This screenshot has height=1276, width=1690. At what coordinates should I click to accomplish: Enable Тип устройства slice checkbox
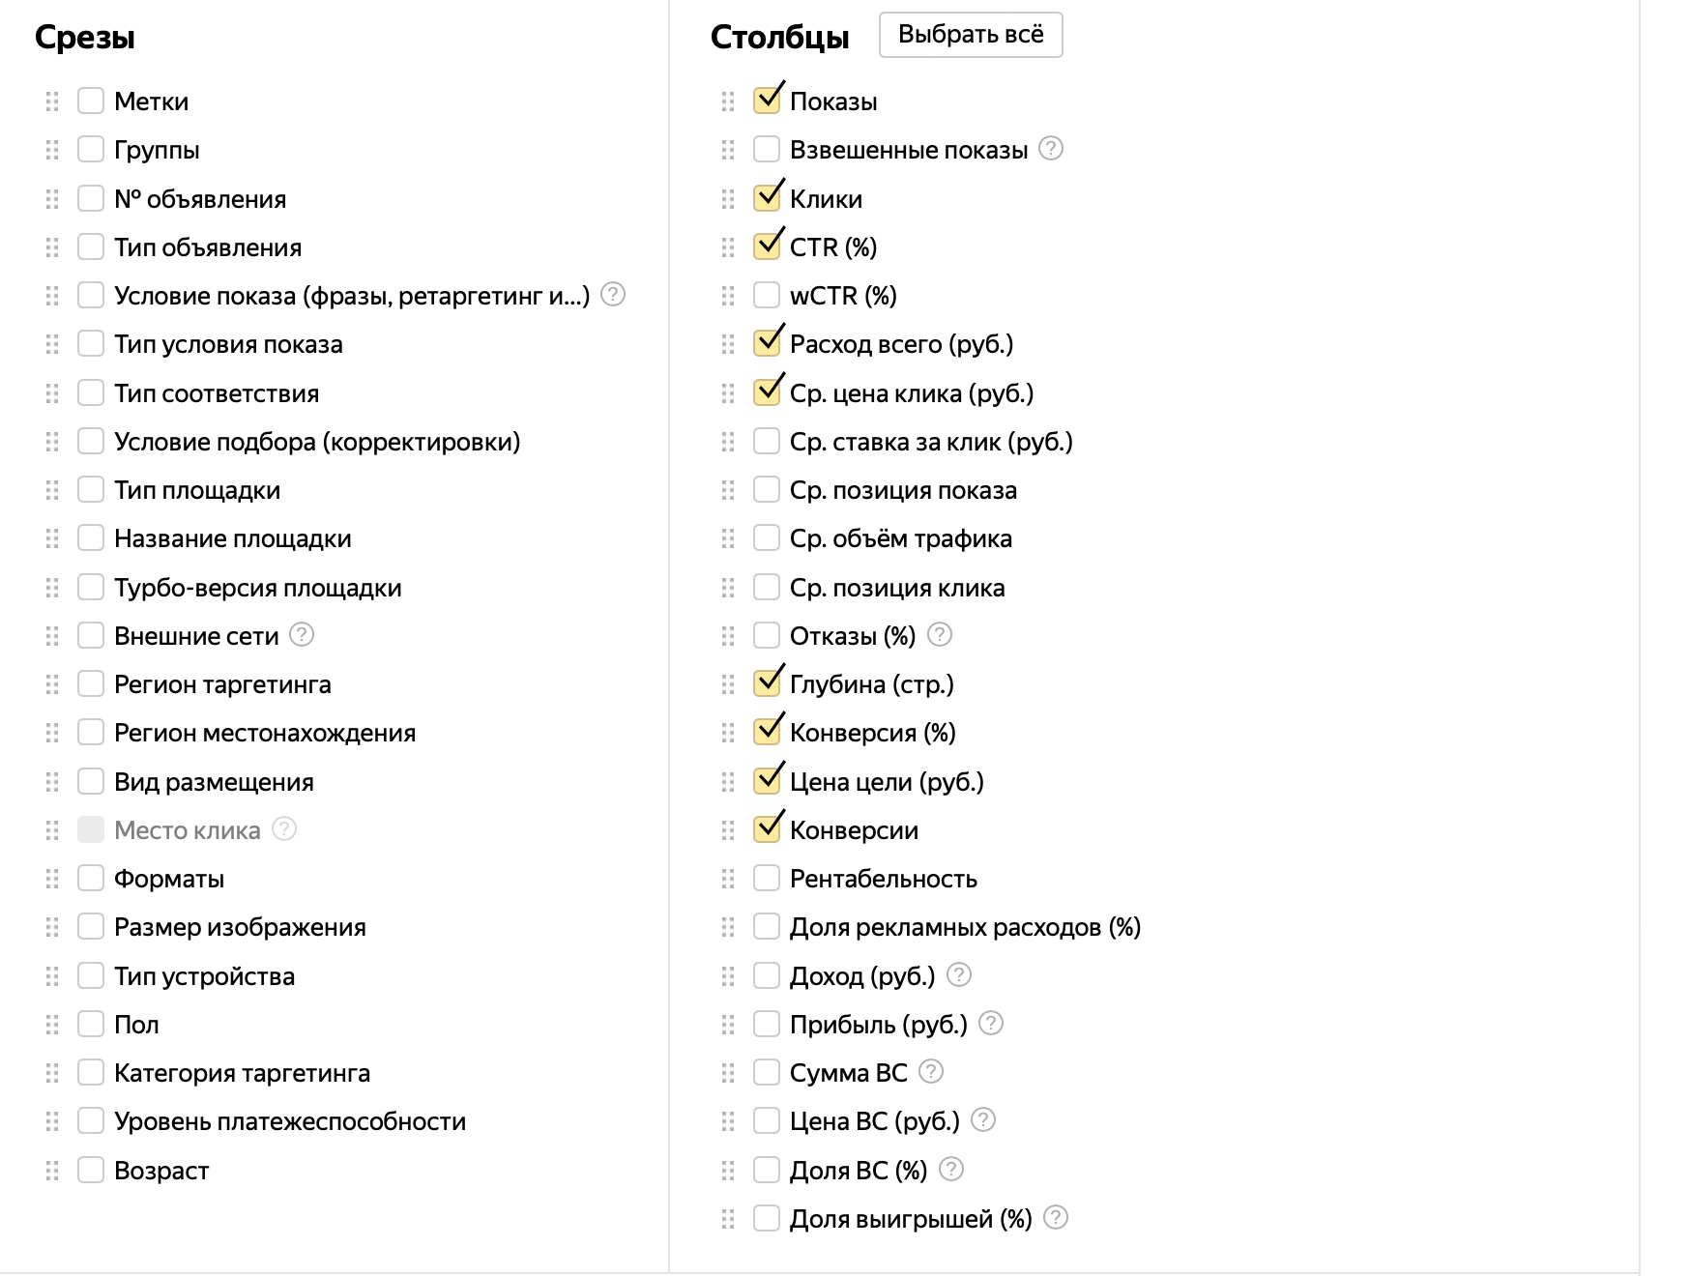(91, 975)
